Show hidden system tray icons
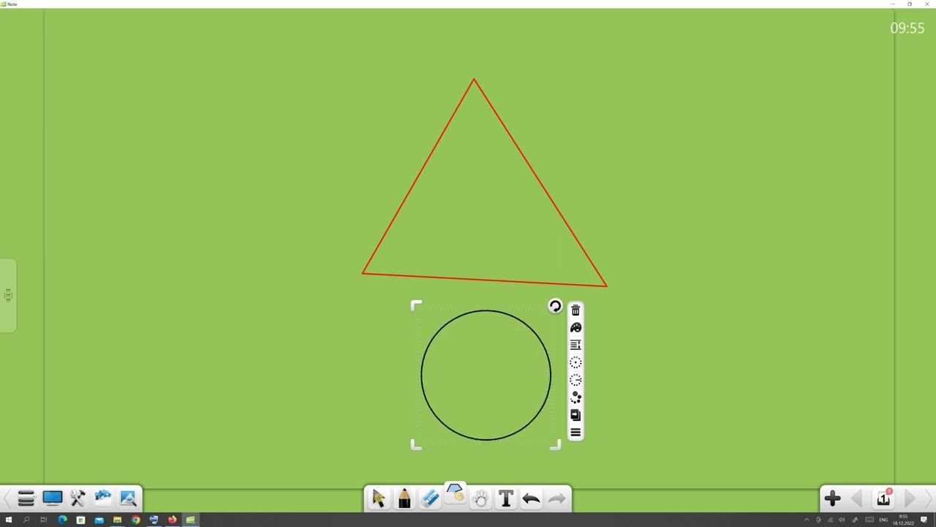936x527 pixels. point(807,520)
